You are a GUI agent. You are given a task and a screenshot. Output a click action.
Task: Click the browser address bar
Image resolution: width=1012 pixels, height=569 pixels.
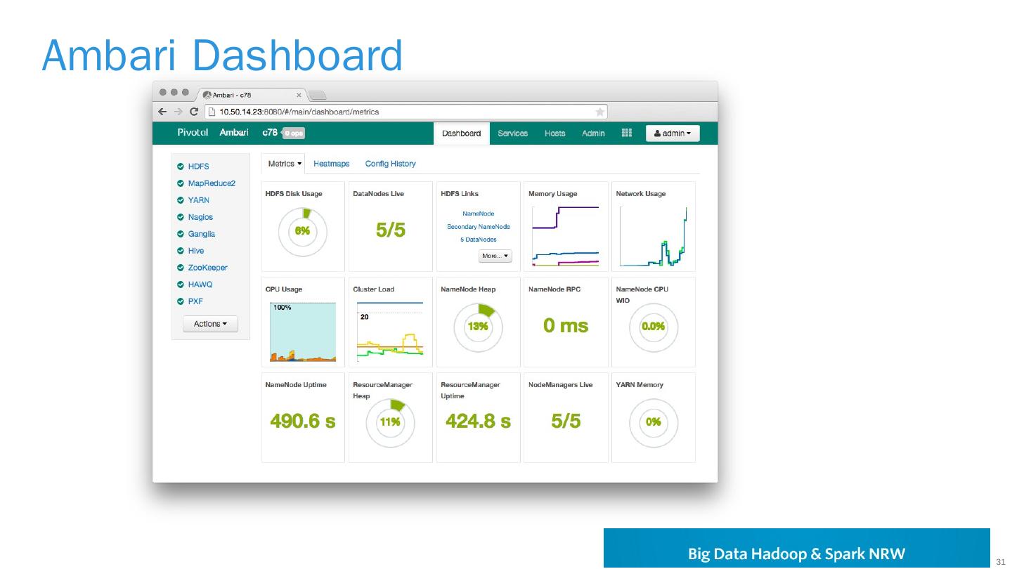pyautogui.click(x=407, y=112)
